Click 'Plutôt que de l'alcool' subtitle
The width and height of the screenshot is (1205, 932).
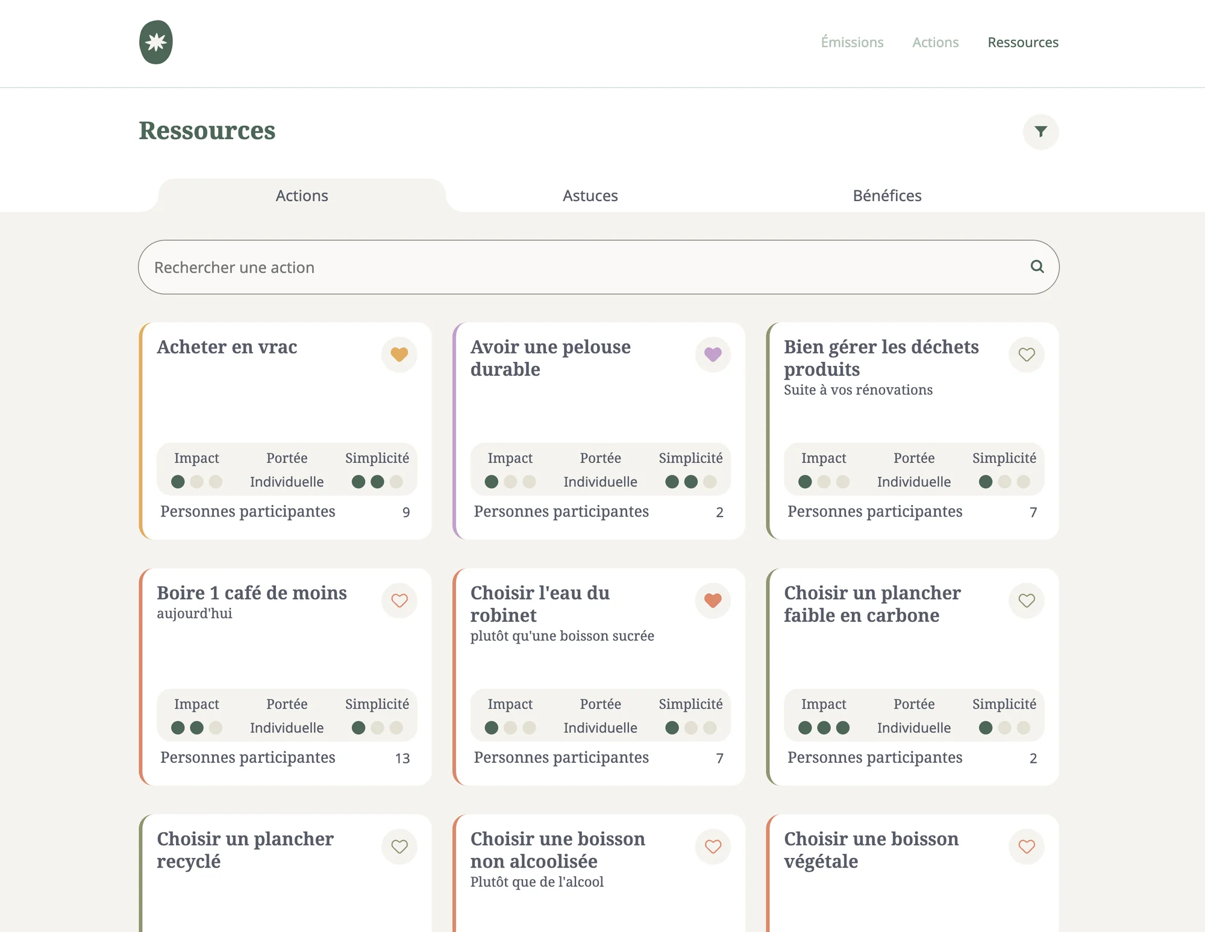537,882
